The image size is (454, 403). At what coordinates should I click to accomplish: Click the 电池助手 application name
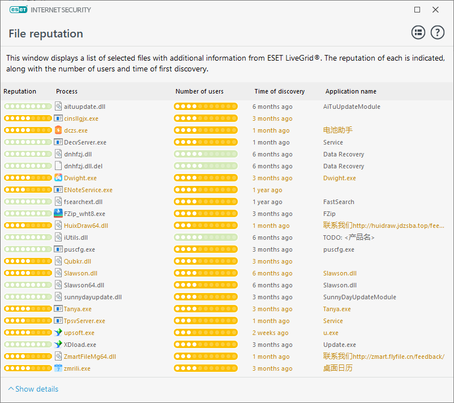tap(338, 130)
